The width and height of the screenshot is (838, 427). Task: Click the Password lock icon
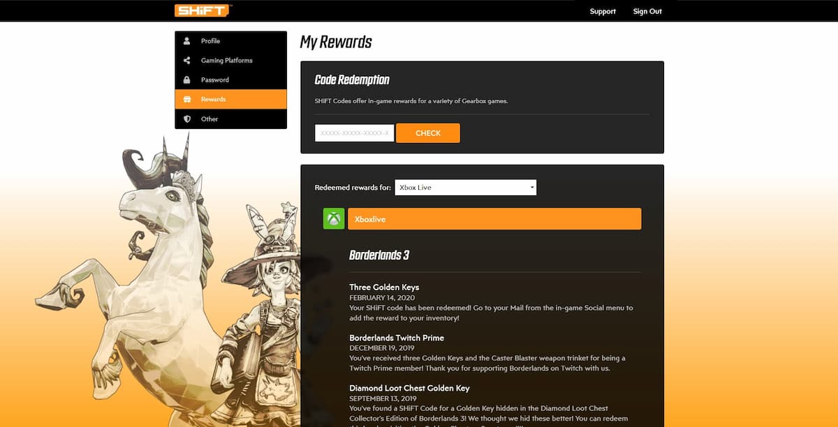[x=186, y=80]
